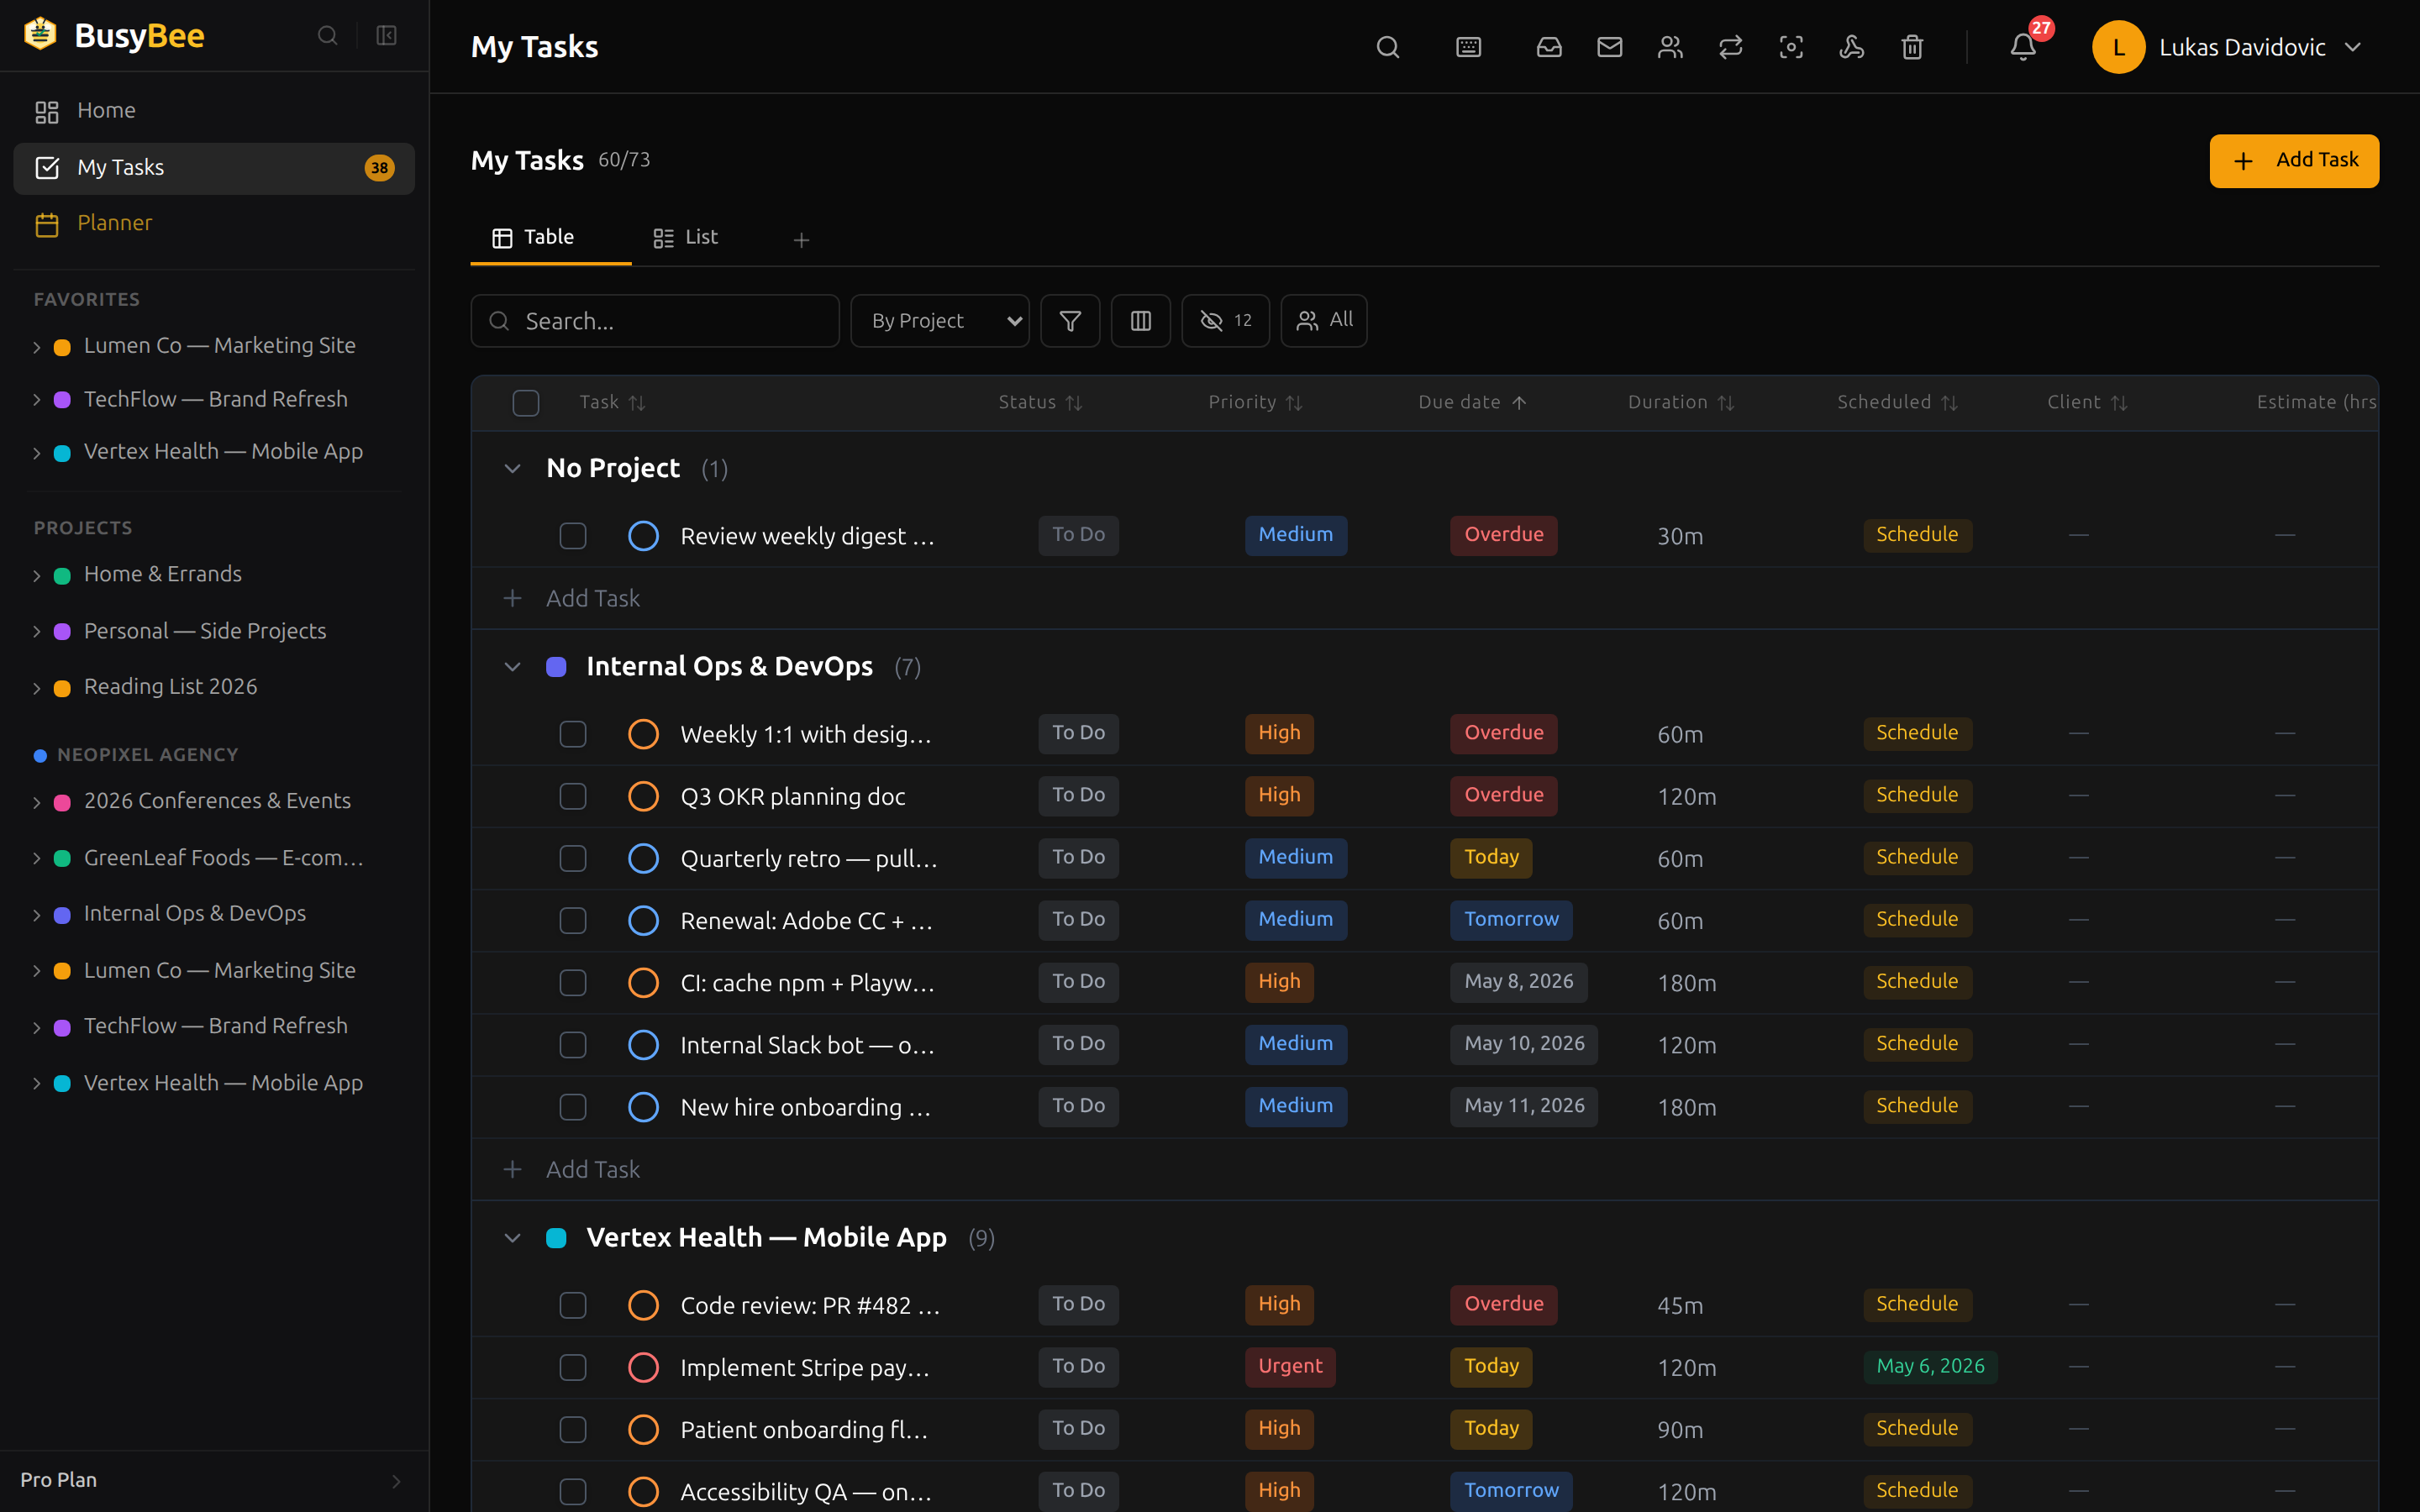The image size is (2420, 1512).
Task: Expand the Pro Plan arrow
Action: click(x=396, y=1481)
